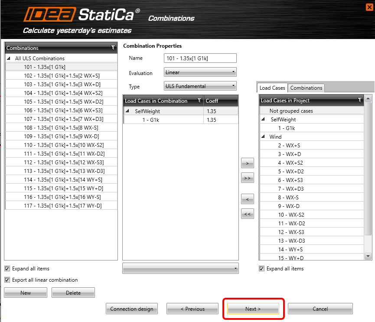Select load case 2 - WX+S in project list
Screen dimensions: 375x322
(312, 145)
